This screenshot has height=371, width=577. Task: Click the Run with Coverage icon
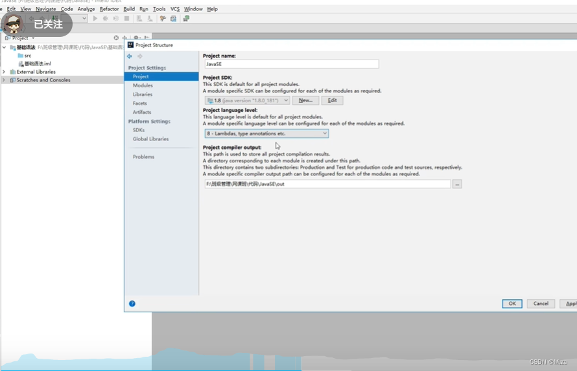tap(116, 18)
